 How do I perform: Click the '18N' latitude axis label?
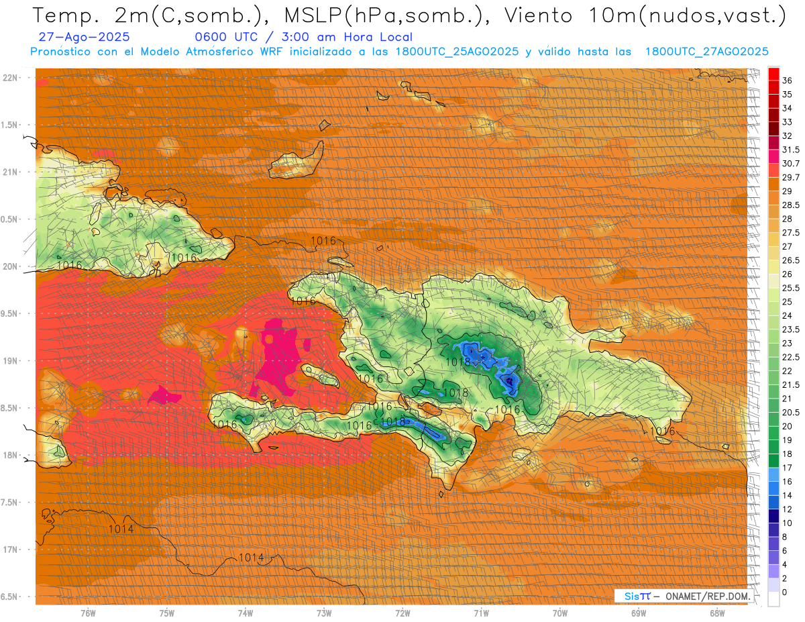[10, 455]
